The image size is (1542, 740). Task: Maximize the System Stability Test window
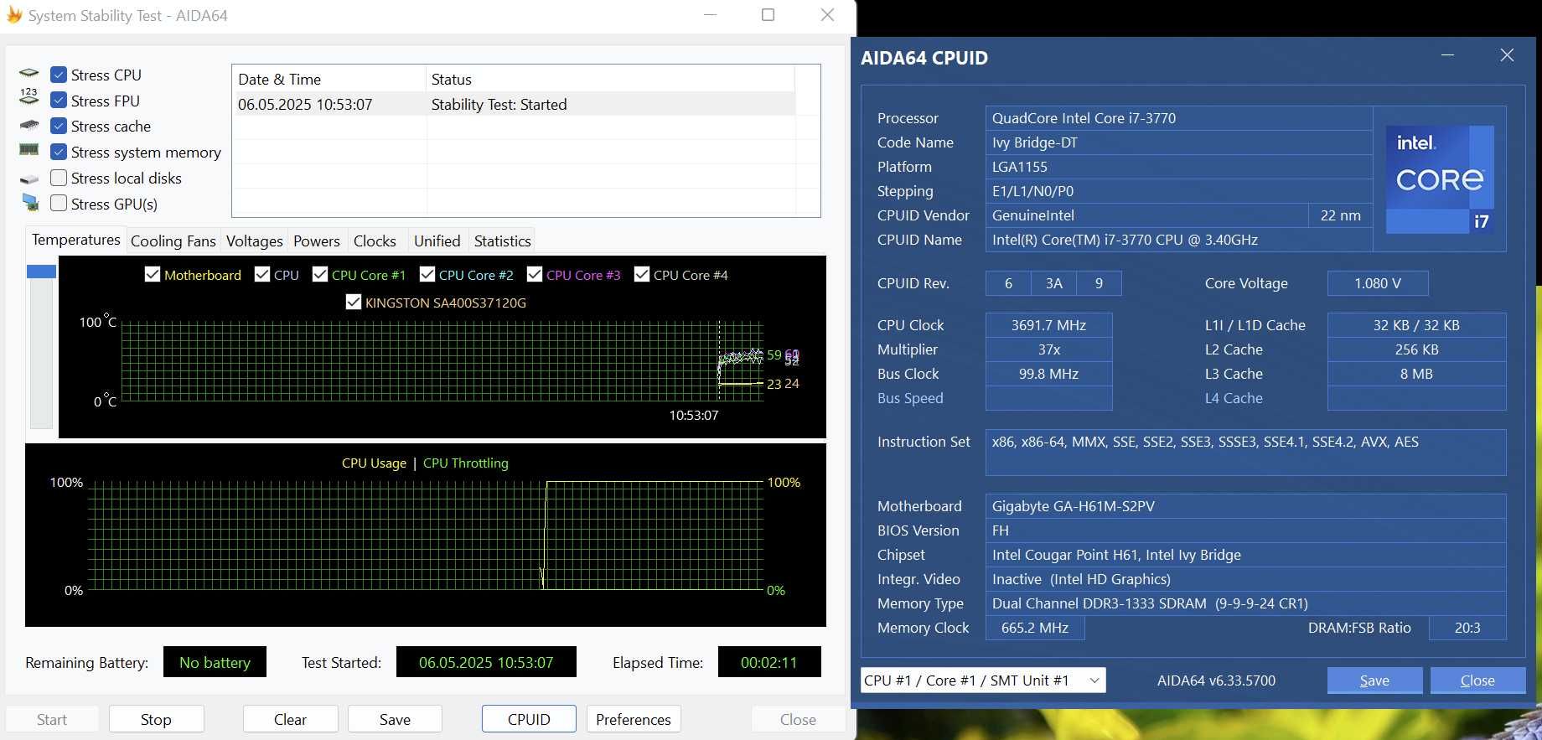[x=768, y=15]
